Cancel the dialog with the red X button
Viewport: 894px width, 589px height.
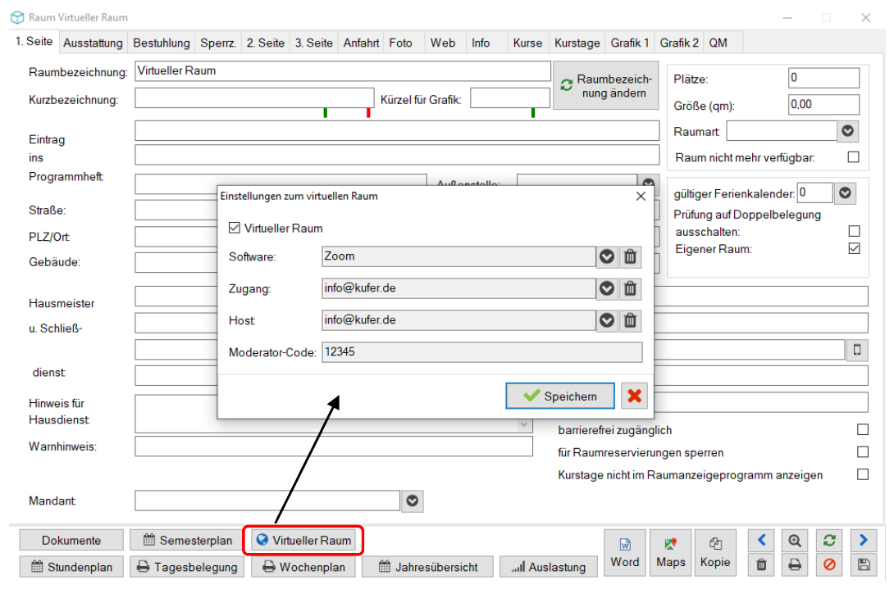pos(635,396)
